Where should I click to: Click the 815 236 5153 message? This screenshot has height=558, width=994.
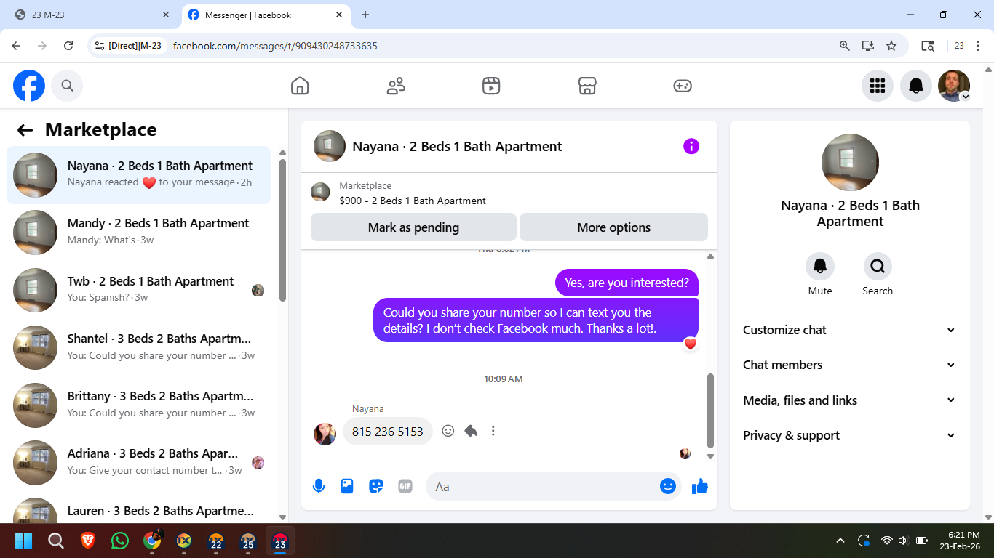click(x=388, y=432)
